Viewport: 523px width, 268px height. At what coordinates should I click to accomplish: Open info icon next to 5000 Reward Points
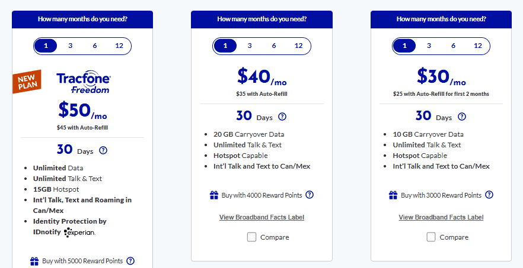point(130,261)
